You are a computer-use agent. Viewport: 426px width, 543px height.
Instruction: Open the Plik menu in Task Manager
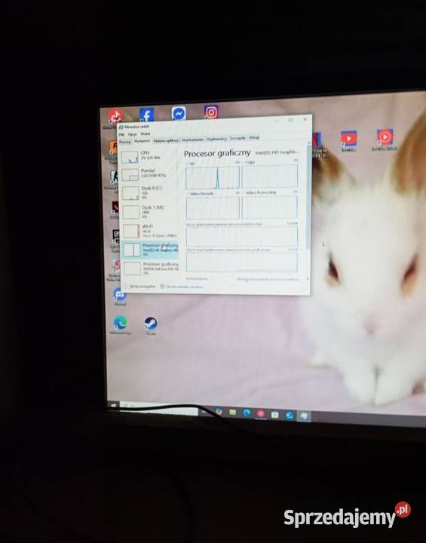pos(121,135)
